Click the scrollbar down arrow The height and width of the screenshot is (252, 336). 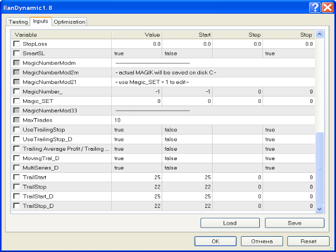pyautogui.click(x=319, y=209)
